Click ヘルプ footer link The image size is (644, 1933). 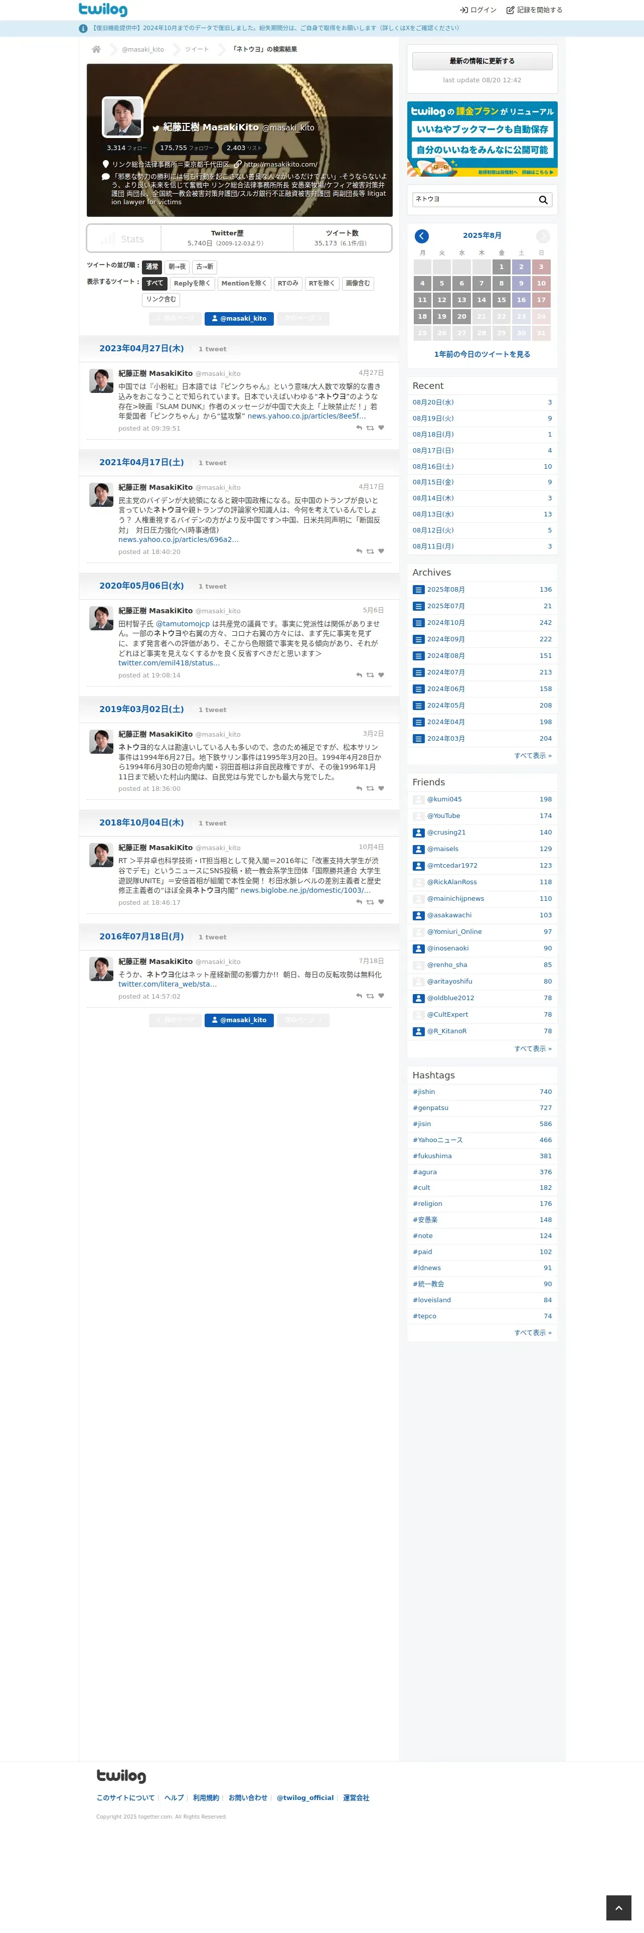tap(174, 1798)
